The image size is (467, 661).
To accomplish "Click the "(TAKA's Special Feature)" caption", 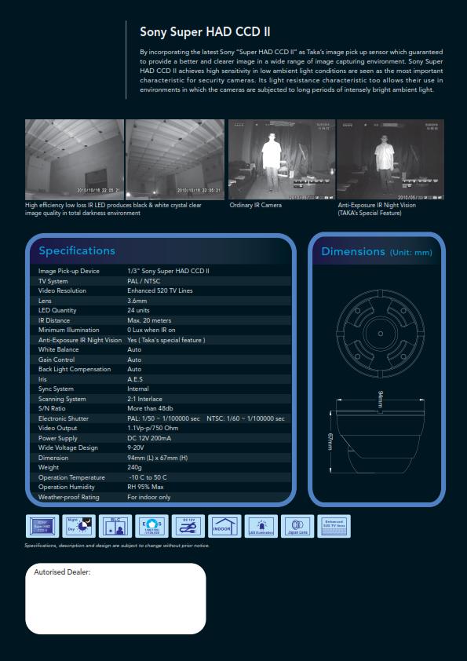I will point(370,214).
